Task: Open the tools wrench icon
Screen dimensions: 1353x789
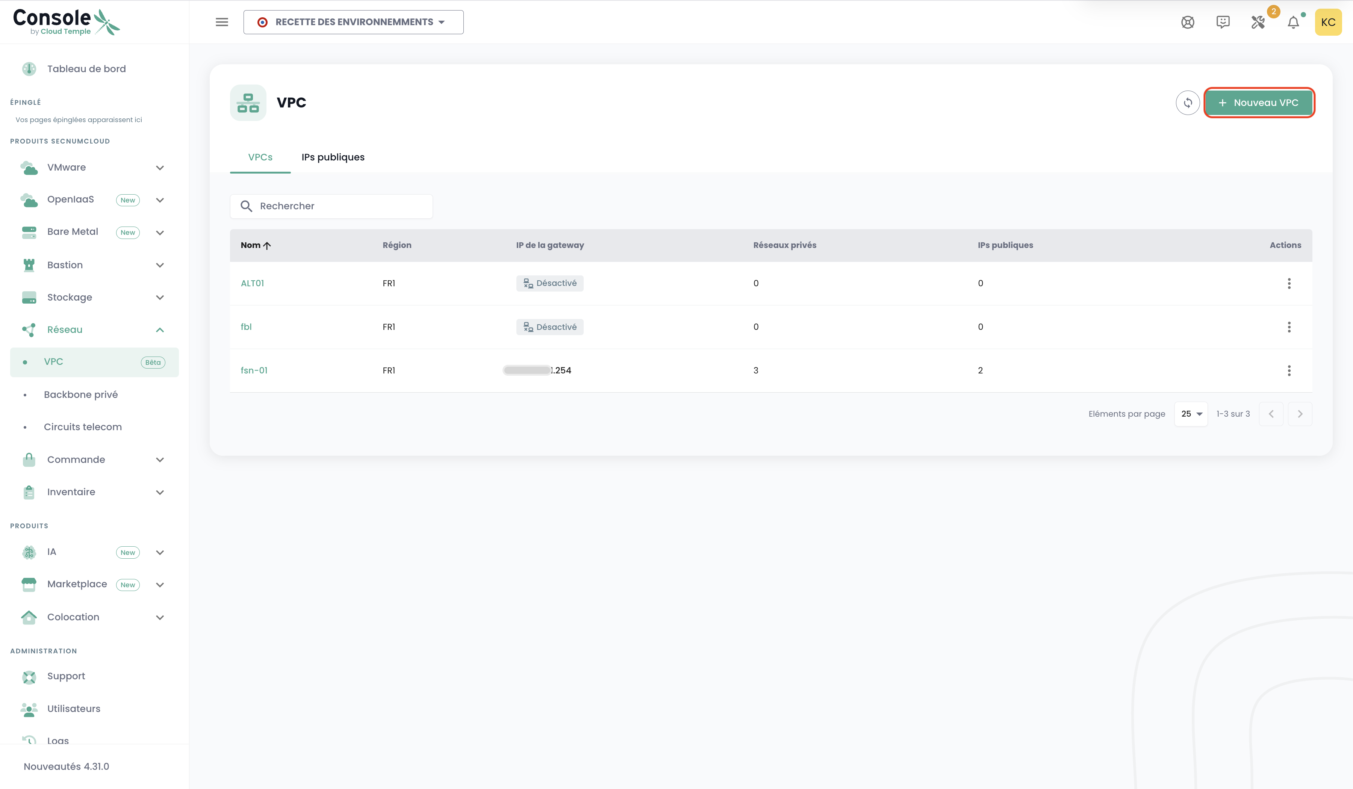Action: coord(1258,22)
